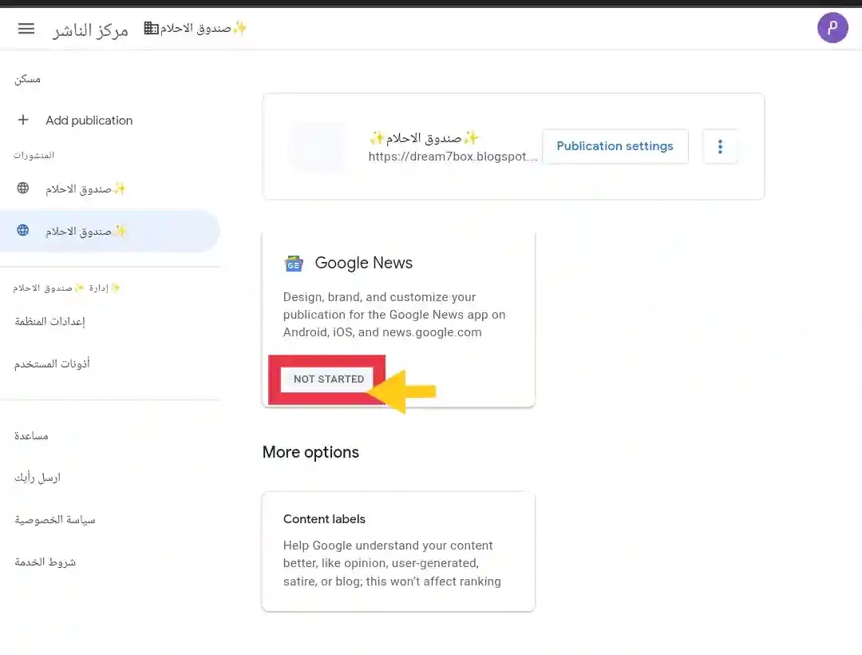Open the hamburger main menu
862x655 pixels.
click(26, 29)
